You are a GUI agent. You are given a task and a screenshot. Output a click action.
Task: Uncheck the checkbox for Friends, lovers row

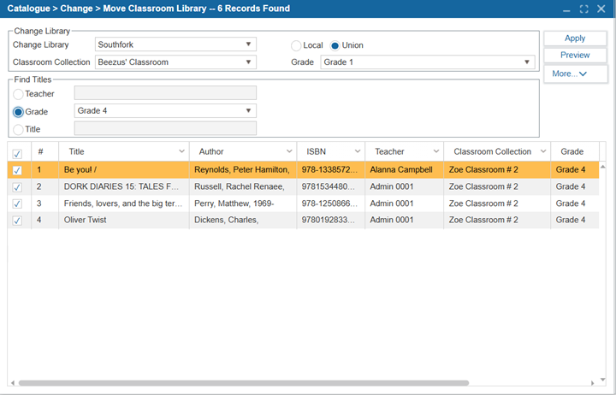[17, 203]
